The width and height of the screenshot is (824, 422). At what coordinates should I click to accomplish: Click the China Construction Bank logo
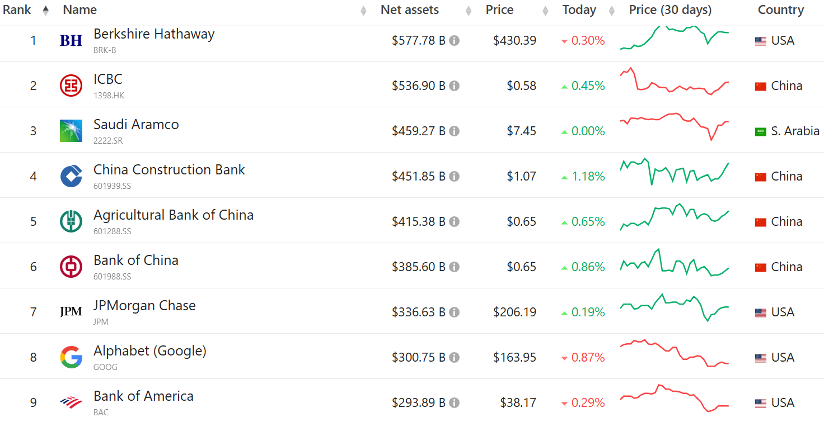[71, 176]
